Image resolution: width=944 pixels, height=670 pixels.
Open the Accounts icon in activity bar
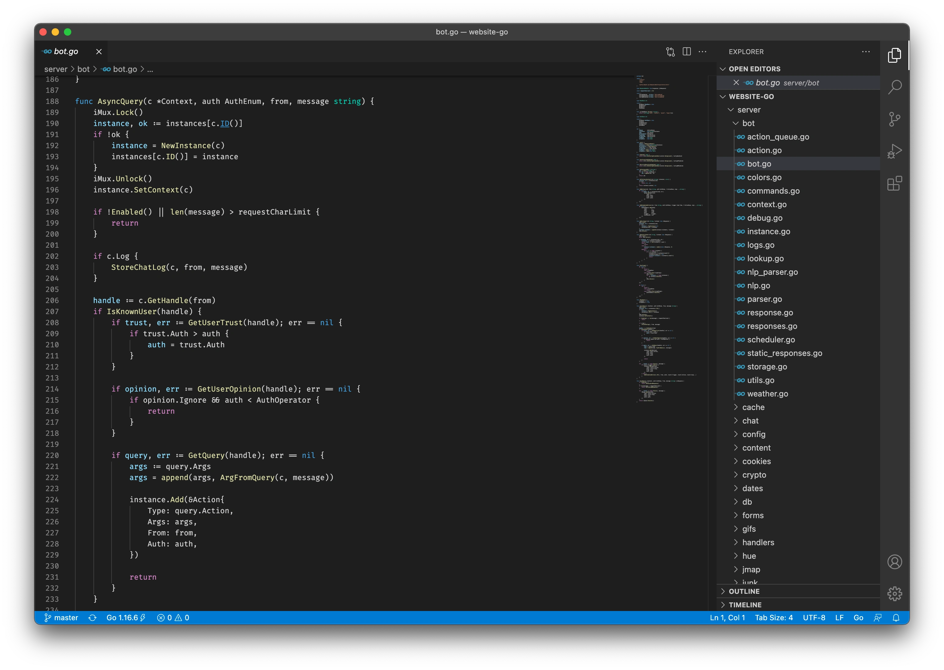(x=894, y=562)
